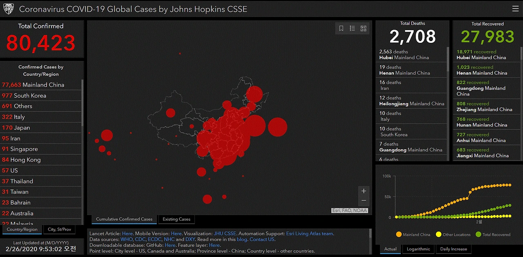
Task: Click the Contact US link
Action: (262, 239)
